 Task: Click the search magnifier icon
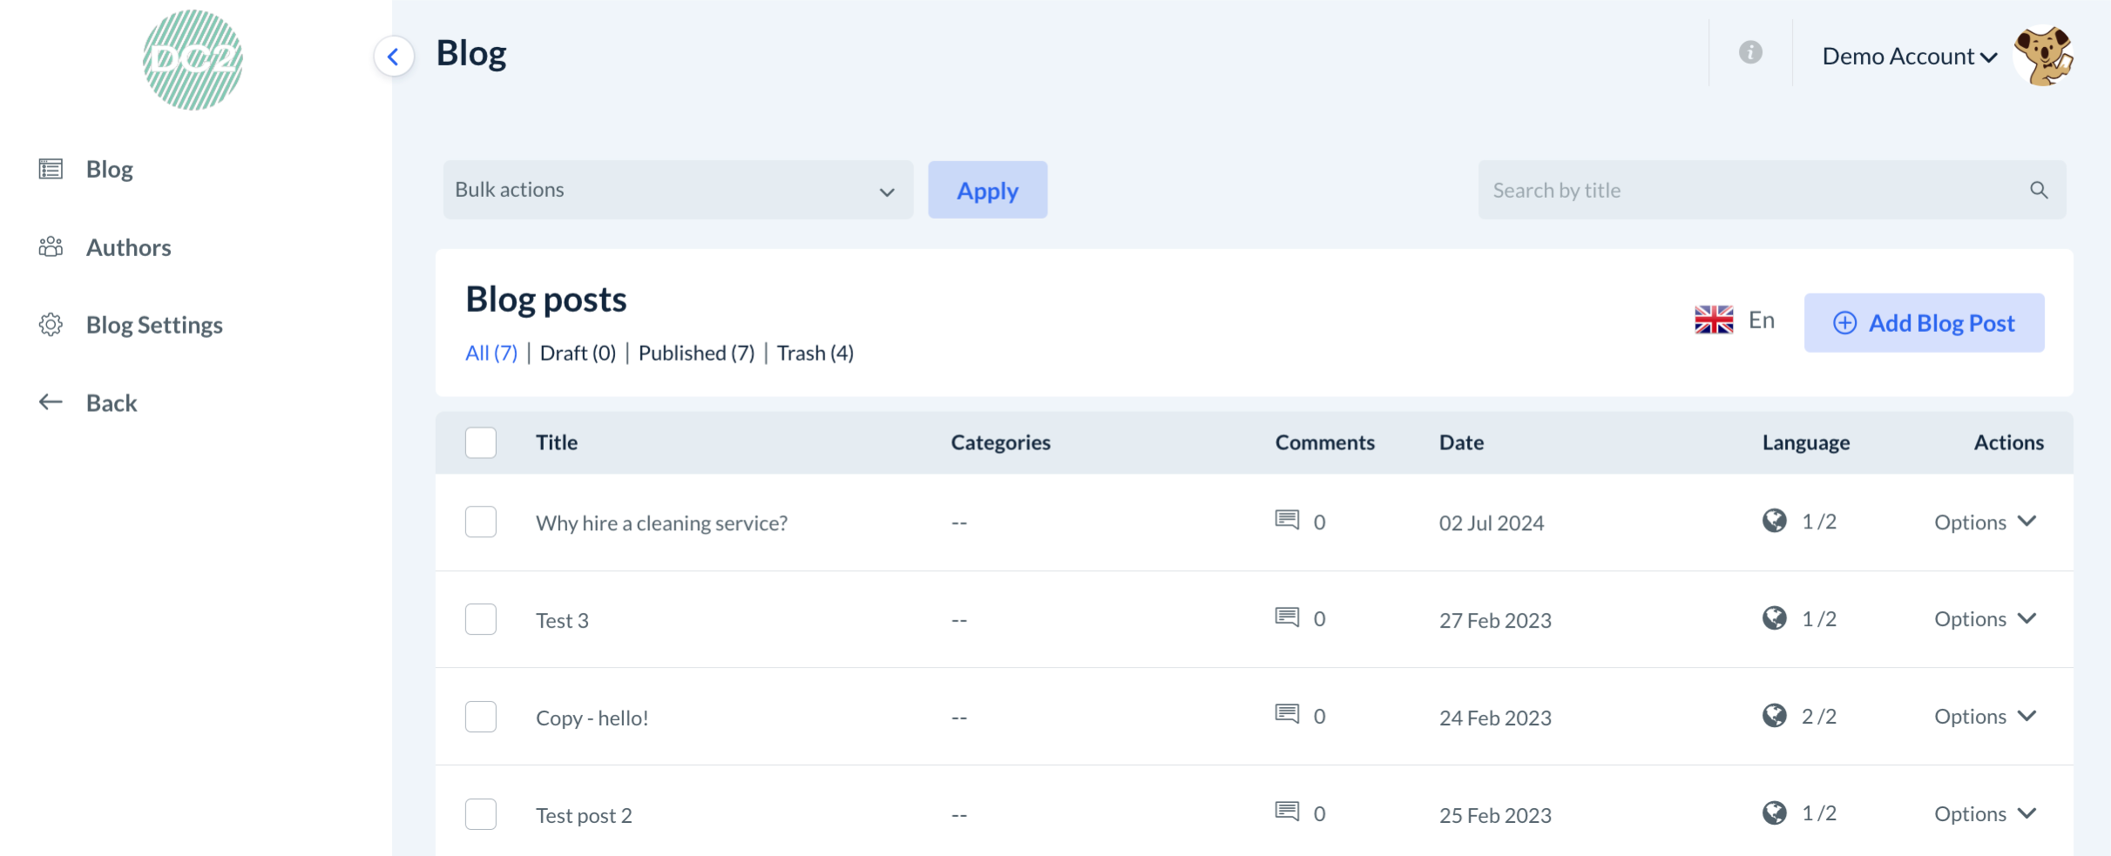pyautogui.click(x=2039, y=190)
